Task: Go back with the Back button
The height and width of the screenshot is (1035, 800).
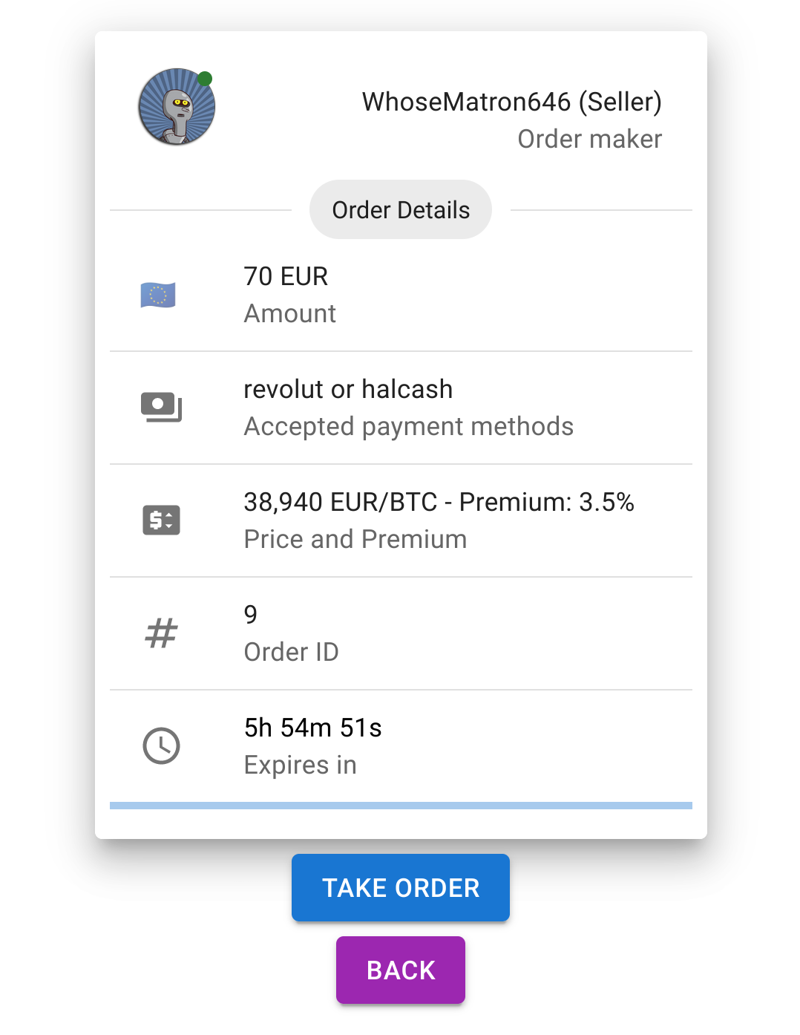Action: pyautogui.click(x=401, y=970)
